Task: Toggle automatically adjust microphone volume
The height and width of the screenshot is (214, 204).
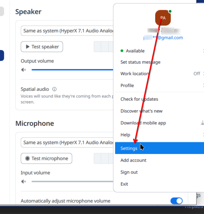Action: click(x=177, y=201)
